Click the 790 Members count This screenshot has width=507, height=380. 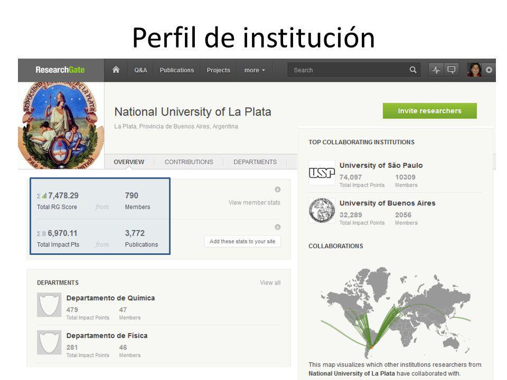tap(132, 195)
